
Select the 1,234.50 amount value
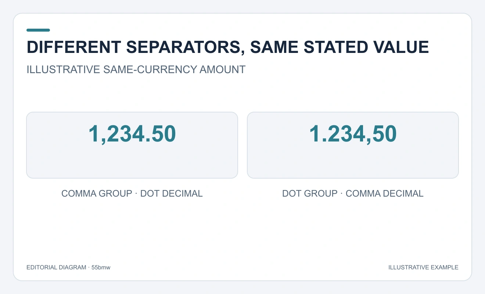132,134
